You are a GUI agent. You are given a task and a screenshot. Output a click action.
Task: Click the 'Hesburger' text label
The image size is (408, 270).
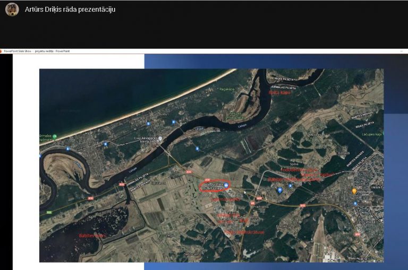[365, 192]
